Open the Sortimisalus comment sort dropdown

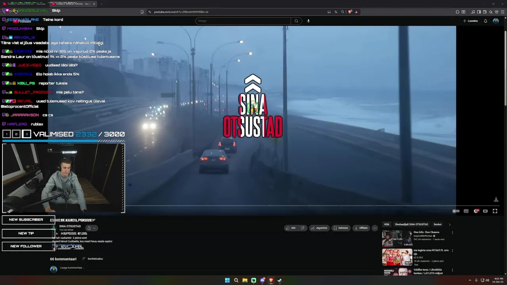coord(93,259)
